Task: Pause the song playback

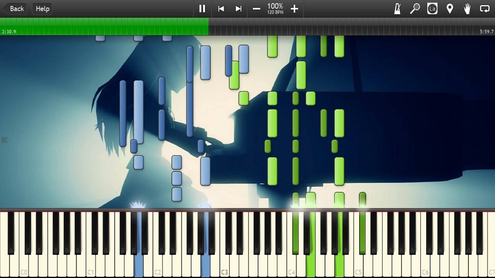Action: [x=202, y=8]
